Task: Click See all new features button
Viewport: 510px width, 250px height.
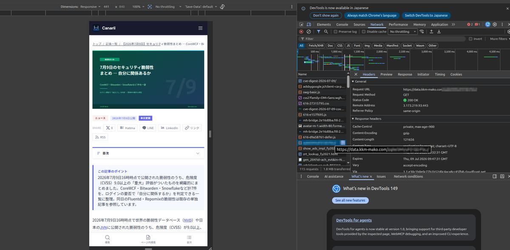Action: (350, 200)
